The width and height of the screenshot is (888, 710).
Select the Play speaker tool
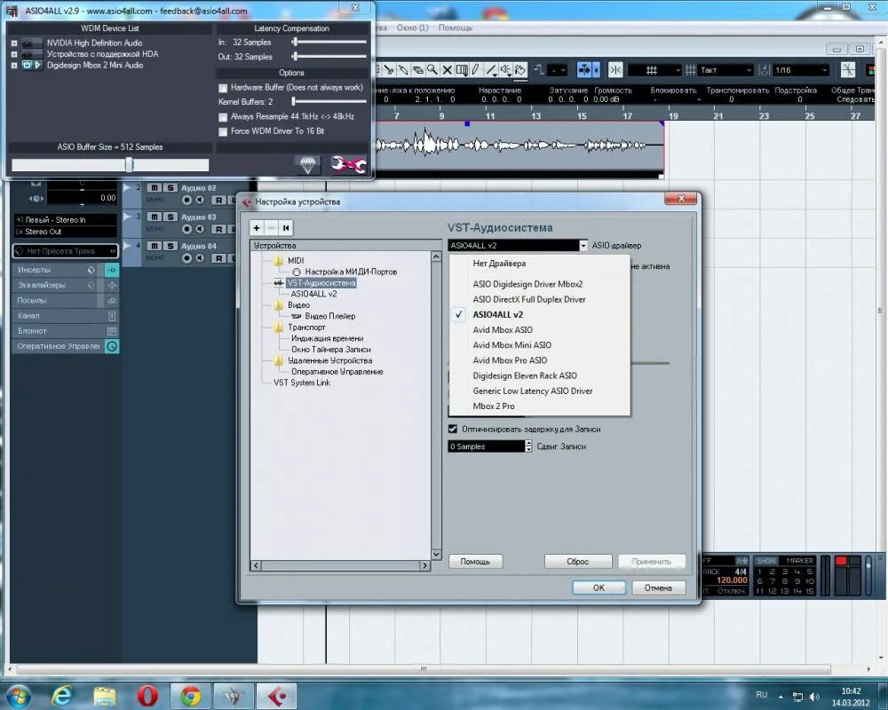click(506, 69)
